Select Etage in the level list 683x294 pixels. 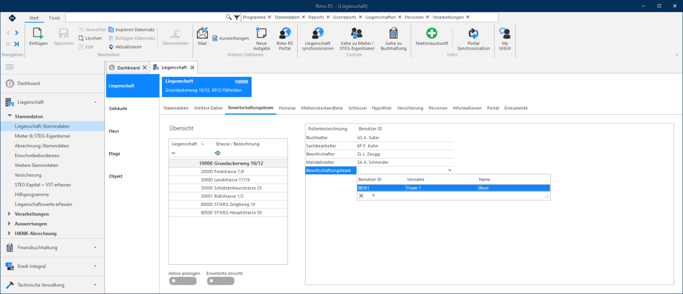tap(132, 154)
